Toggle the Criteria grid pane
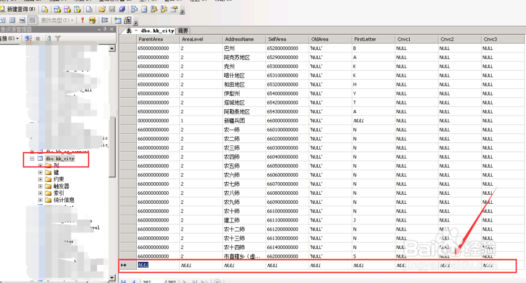The width and height of the screenshot is (526, 283). tap(13, 20)
